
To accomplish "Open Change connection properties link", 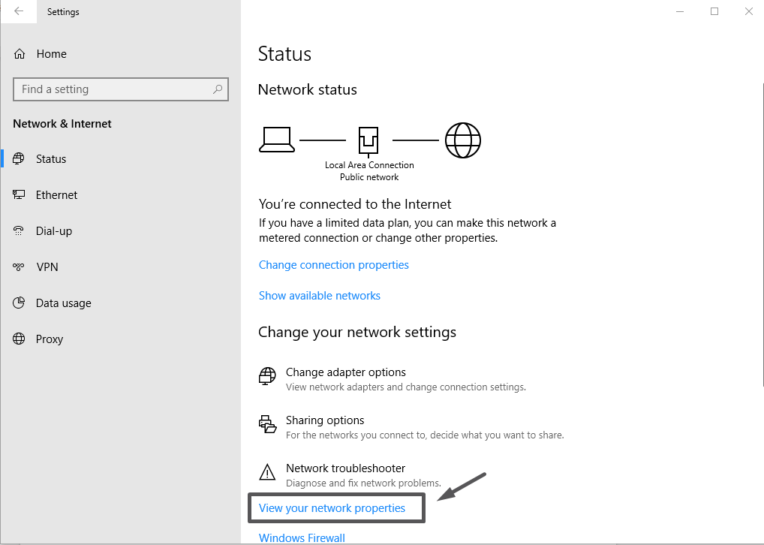I will click(333, 265).
